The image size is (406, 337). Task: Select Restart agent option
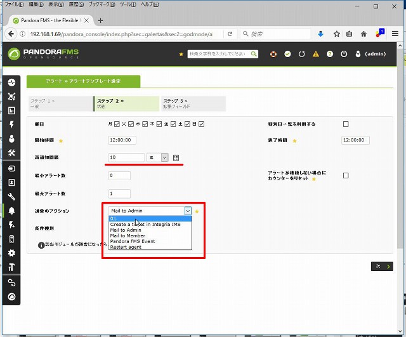pos(150,247)
